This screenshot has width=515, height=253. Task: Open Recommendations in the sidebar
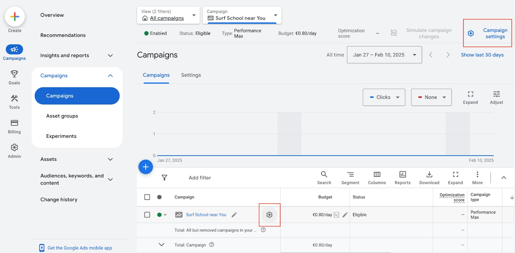click(x=63, y=35)
